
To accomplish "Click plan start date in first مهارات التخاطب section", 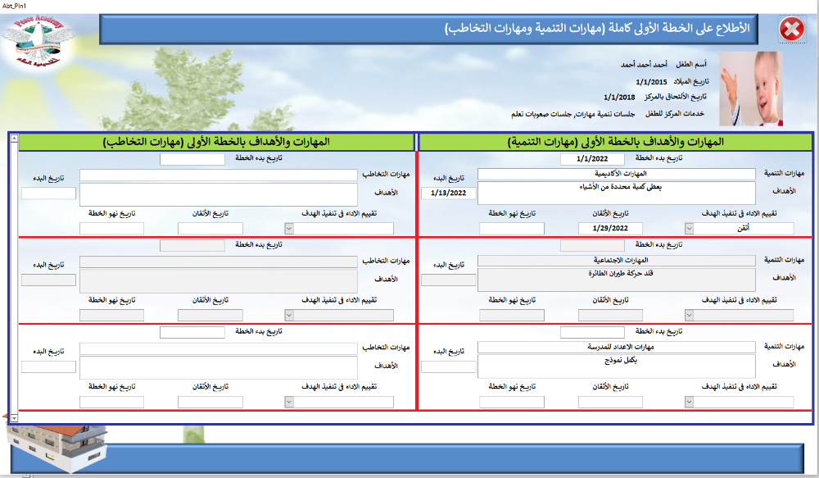I will [x=192, y=159].
